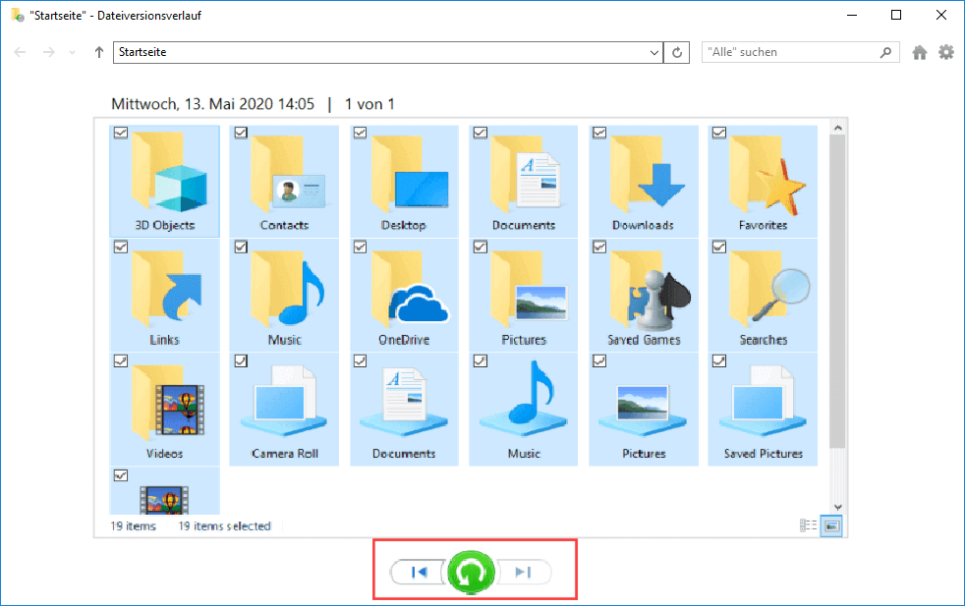Screen dimensions: 965x606
Task: Select the Camera Roll library icon
Action: pos(284,402)
